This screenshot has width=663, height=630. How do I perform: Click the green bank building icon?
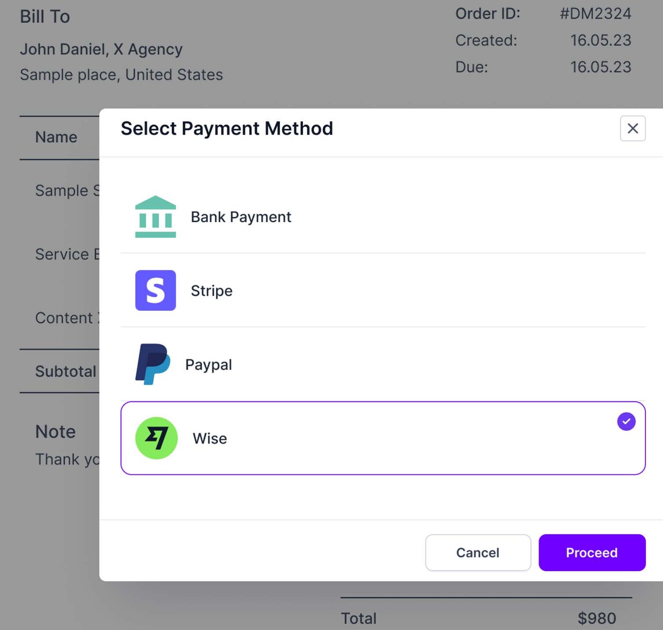pyautogui.click(x=156, y=217)
